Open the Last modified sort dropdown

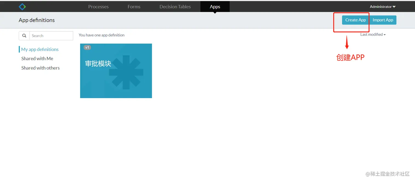pos(373,35)
